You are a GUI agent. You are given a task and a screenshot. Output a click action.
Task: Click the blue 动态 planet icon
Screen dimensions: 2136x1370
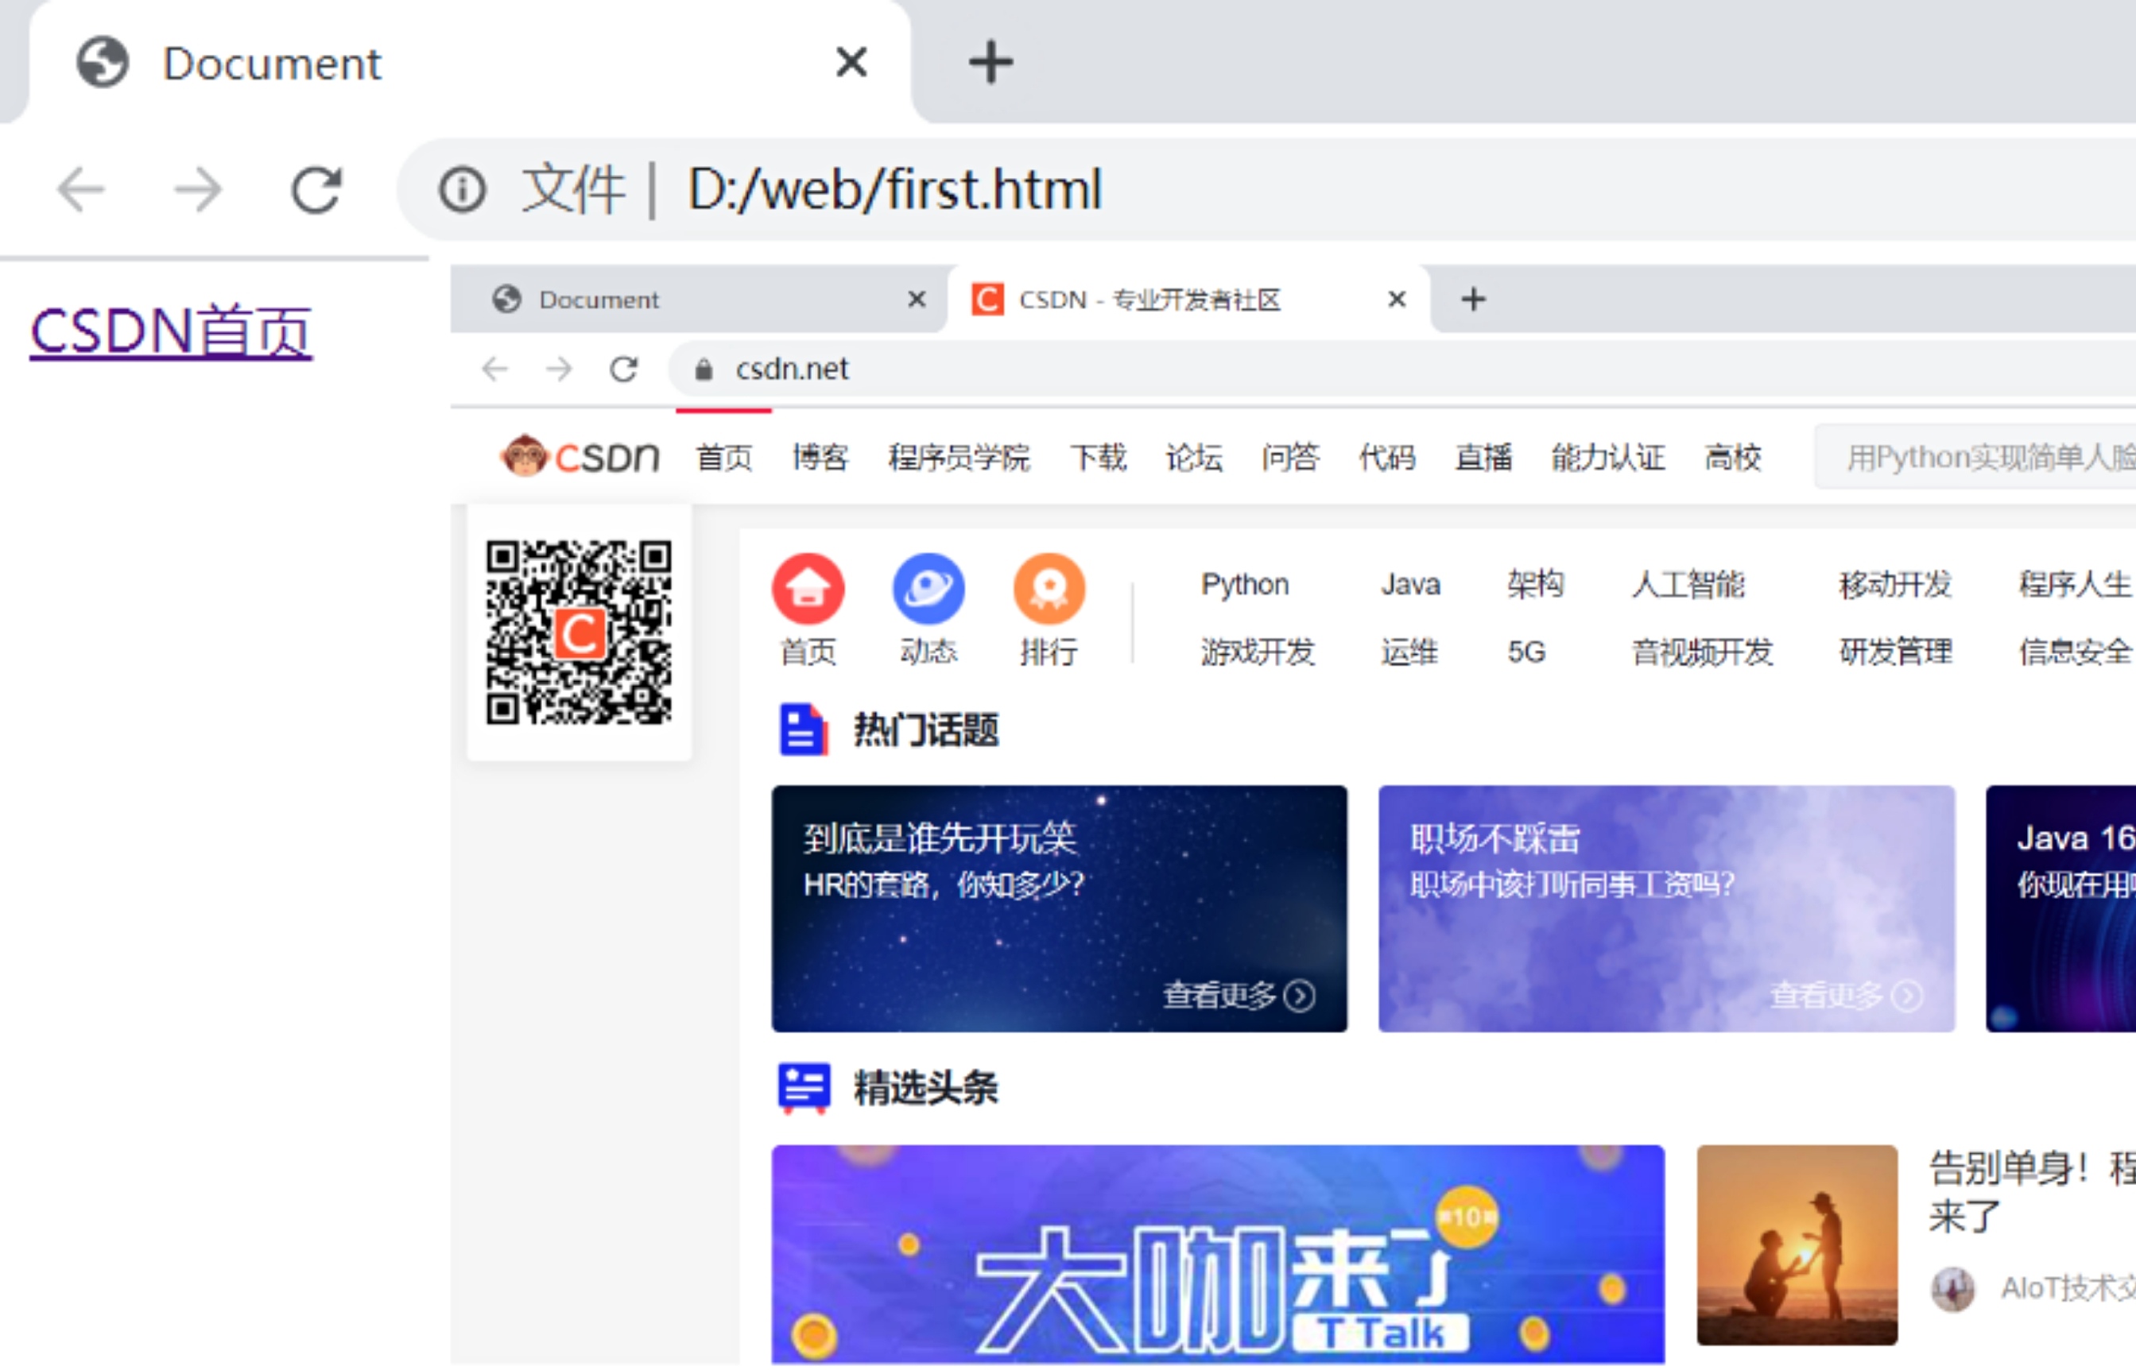click(x=928, y=589)
